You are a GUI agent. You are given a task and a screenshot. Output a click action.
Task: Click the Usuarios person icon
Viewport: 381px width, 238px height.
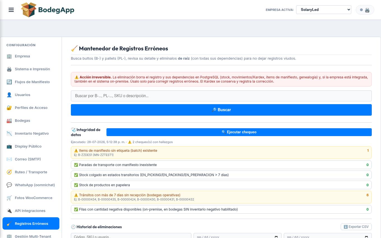coord(9,95)
